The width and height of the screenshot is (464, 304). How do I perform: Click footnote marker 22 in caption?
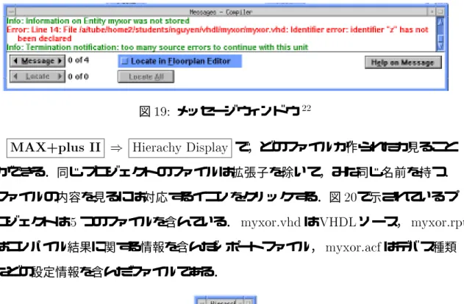point(307,108)
